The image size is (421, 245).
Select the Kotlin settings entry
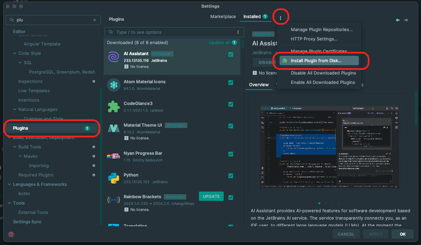click(x=24, y=194)
